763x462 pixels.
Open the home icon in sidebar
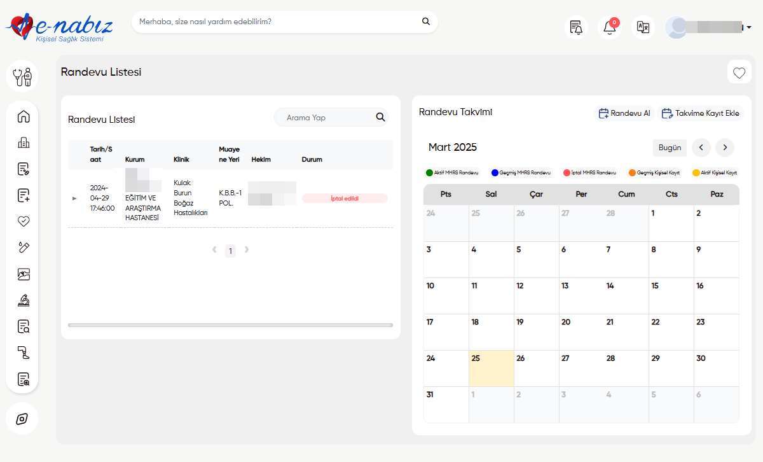click(24, 116)
